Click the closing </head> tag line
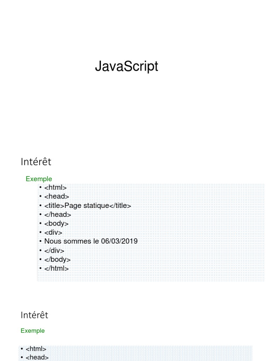271x361 pixels. coord(58,214)
